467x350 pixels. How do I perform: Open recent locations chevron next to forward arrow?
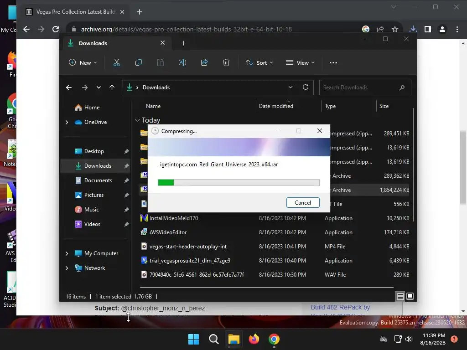99,87
